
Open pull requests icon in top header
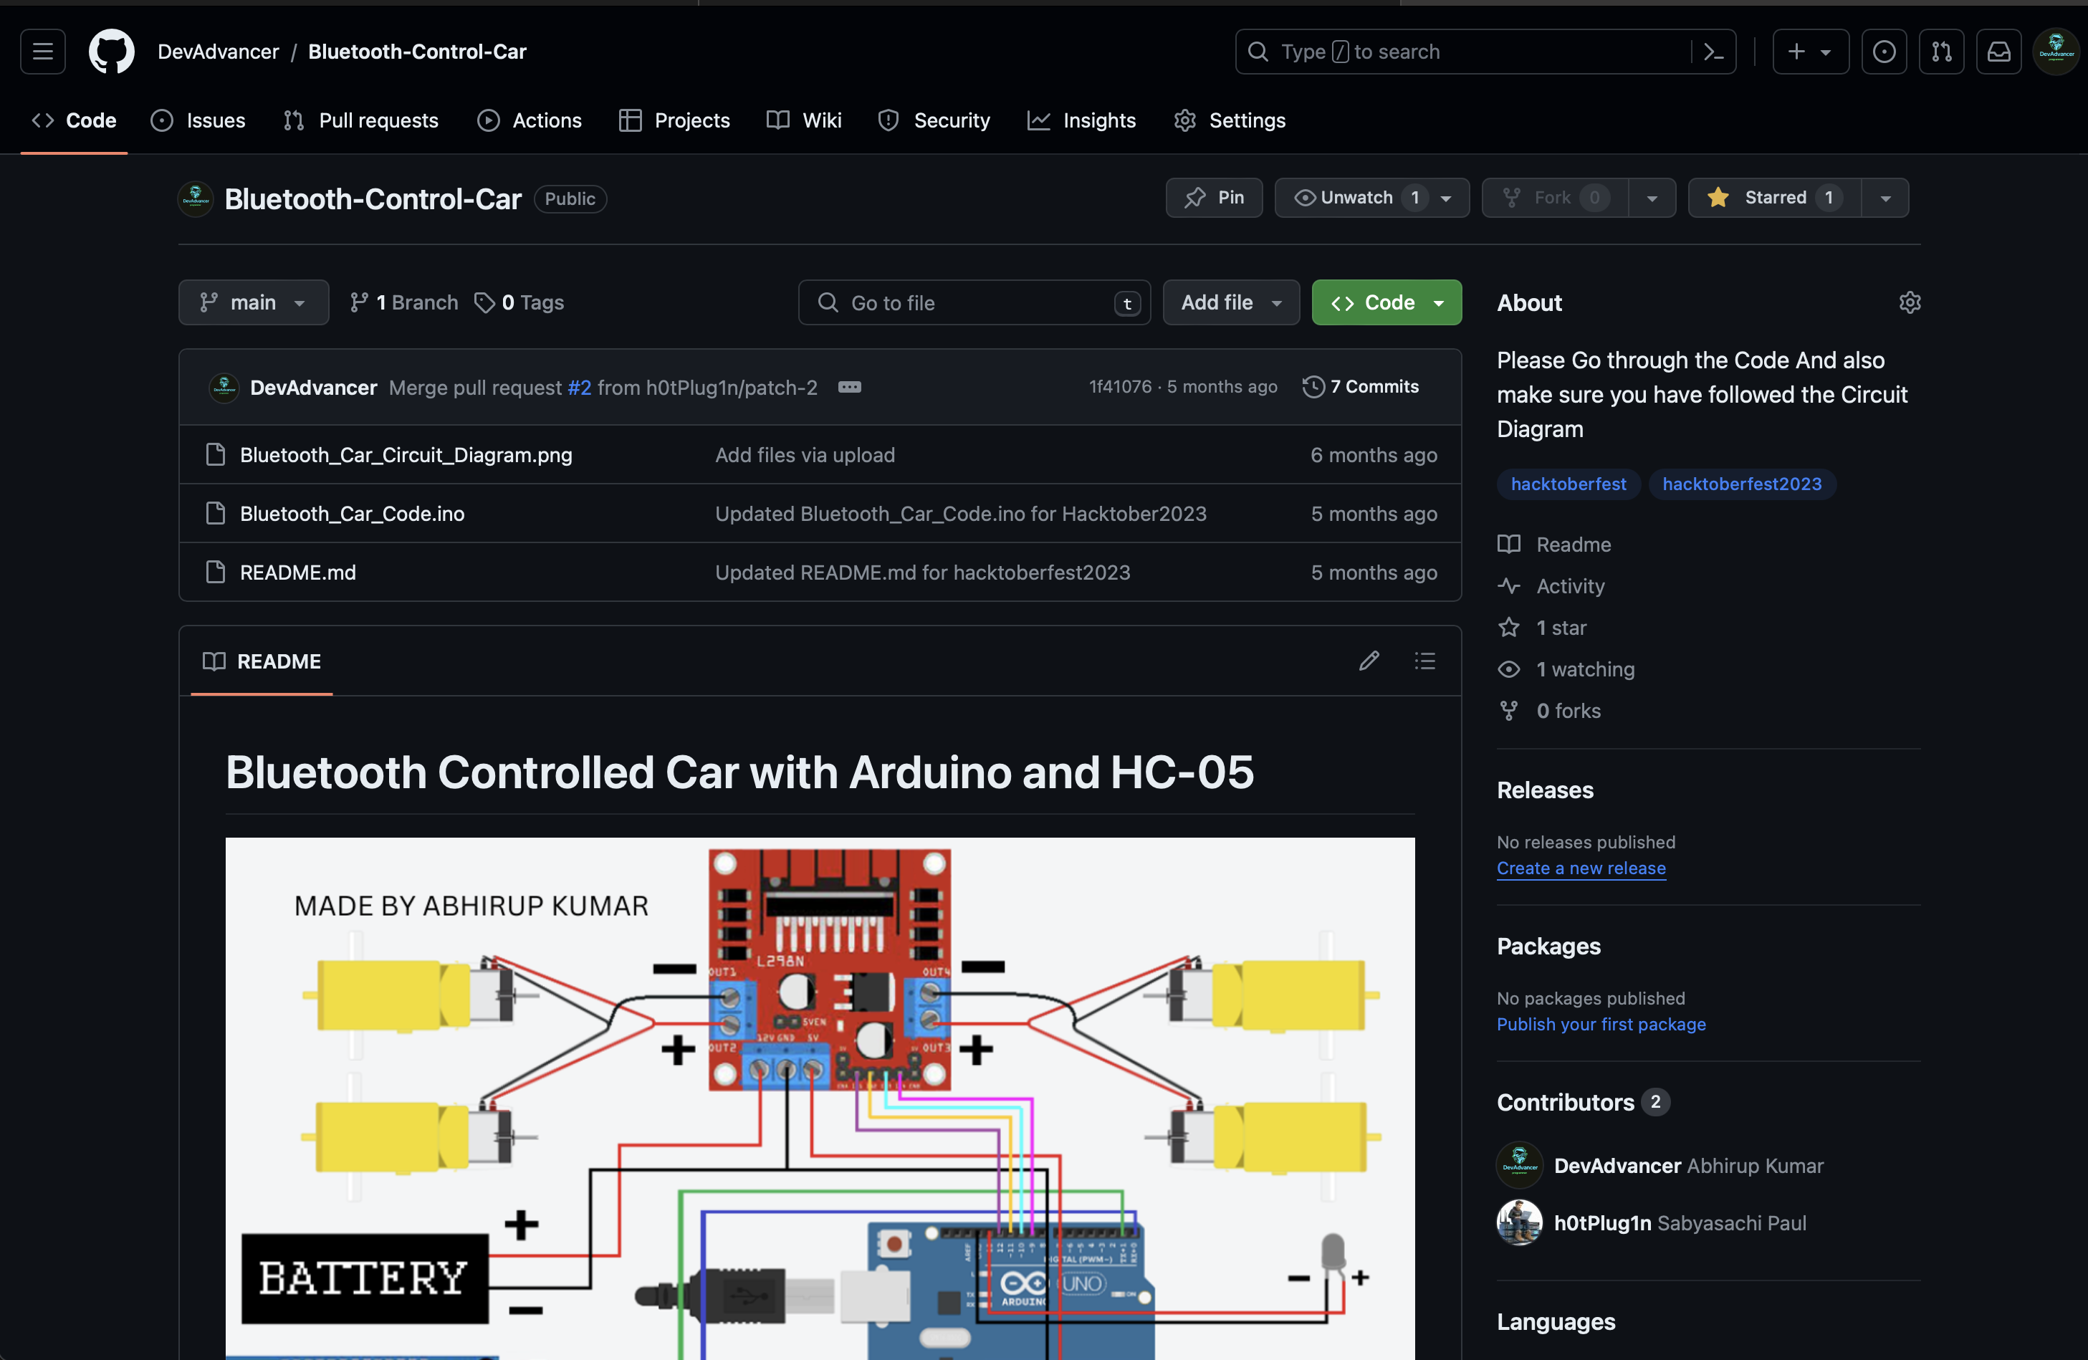(x=1940, y=52)
